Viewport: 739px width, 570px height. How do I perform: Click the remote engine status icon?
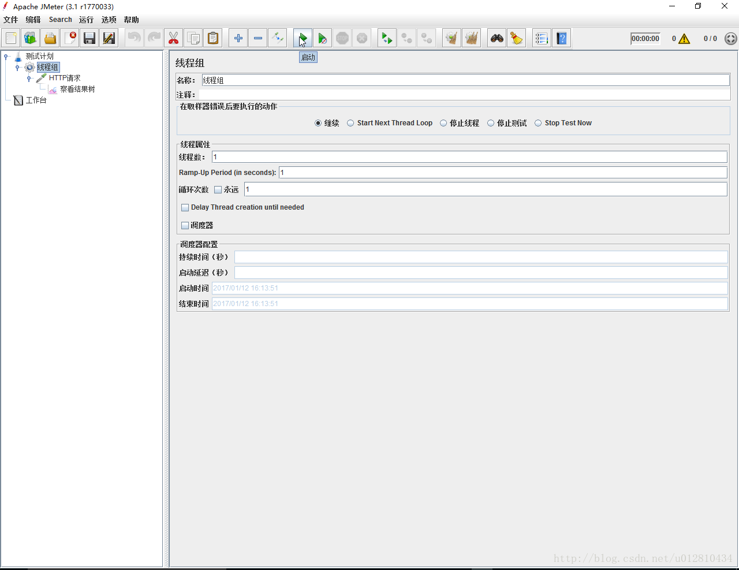pos(731,39)
